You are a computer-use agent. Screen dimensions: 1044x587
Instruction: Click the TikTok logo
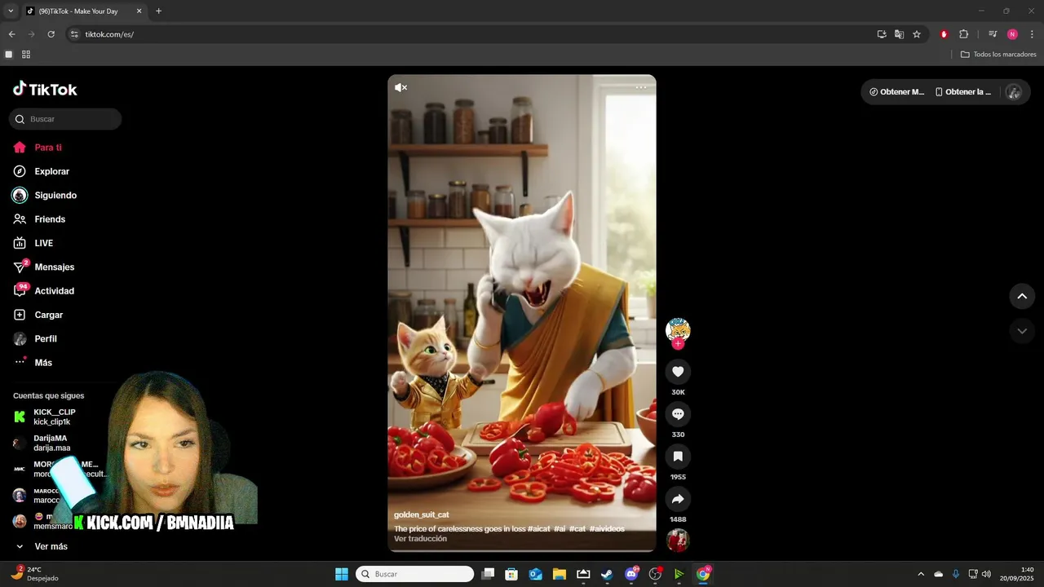(x=45, y=89)
